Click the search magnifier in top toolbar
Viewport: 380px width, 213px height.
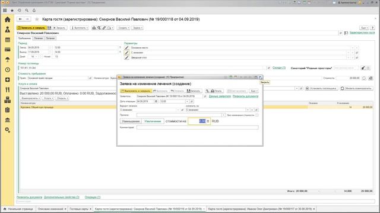27,11
